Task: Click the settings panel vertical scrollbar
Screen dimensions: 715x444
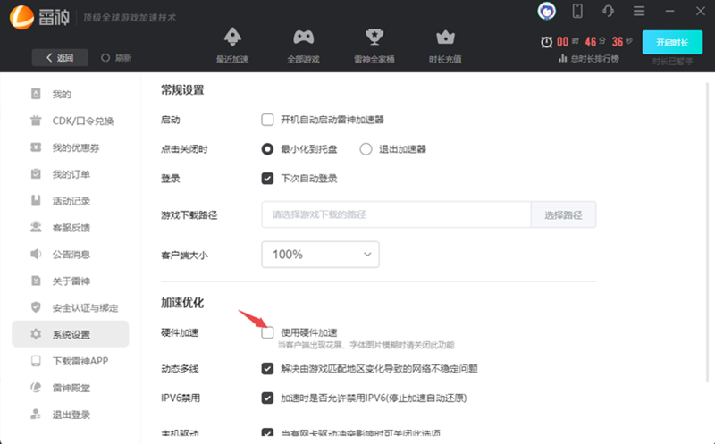Action: pos(708,232)
